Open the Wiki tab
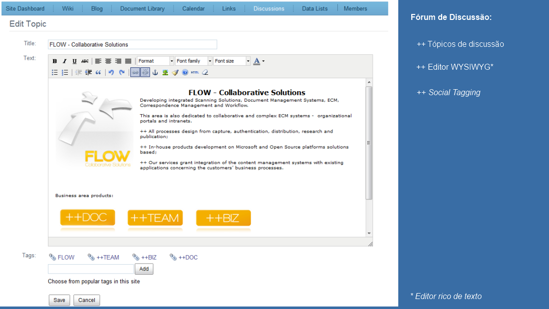 click(68, 8)
